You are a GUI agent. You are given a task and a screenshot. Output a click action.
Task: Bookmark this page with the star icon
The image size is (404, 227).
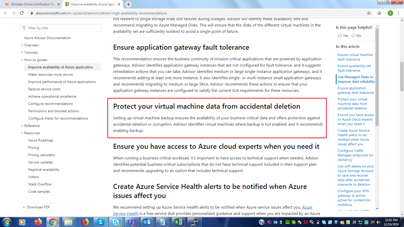(x=369, y=13)
